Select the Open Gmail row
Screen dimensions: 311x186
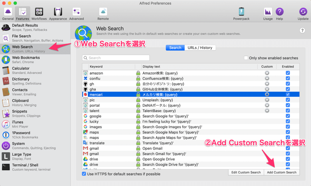tap(191, 148)
